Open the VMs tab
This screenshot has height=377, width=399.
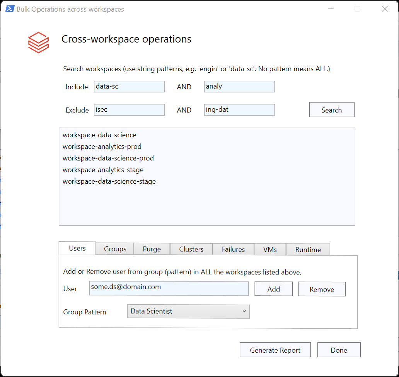pyautogui.click(x=269, y=249)
